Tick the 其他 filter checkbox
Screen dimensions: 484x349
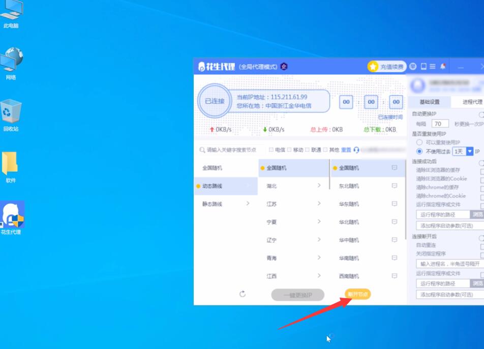(325, 150)
